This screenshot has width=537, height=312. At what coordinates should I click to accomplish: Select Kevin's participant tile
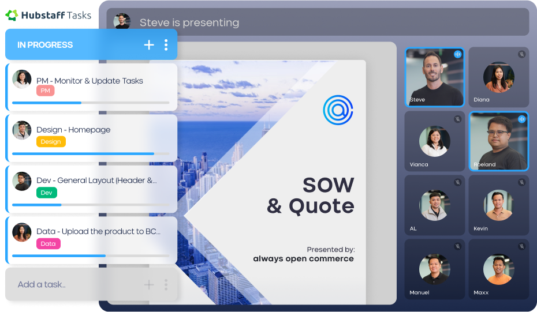[499, 205]
